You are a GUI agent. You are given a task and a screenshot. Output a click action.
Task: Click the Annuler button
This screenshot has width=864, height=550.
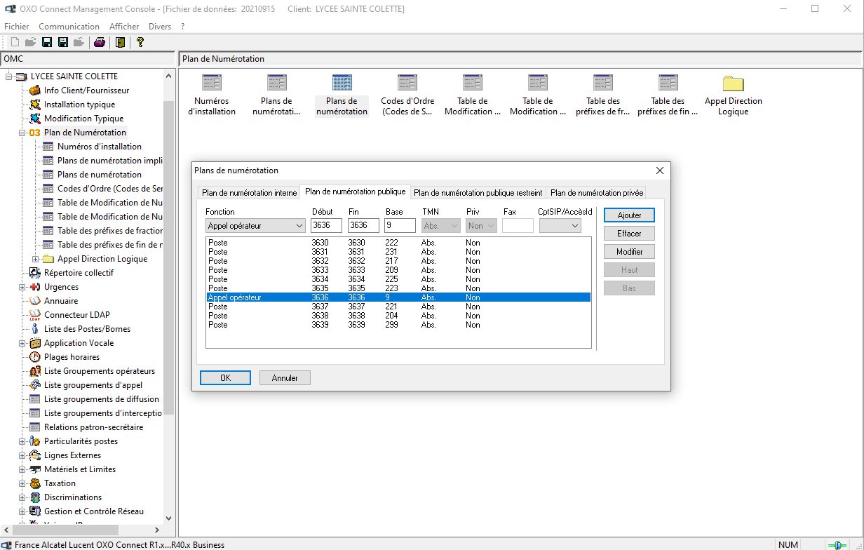(x=285, y=378)
